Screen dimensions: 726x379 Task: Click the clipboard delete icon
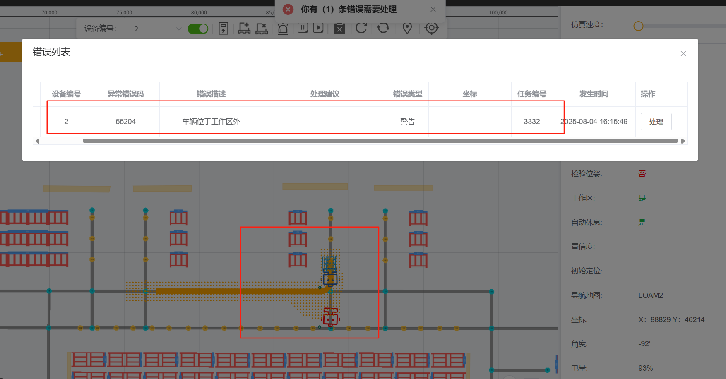click(x=339, y=29)
